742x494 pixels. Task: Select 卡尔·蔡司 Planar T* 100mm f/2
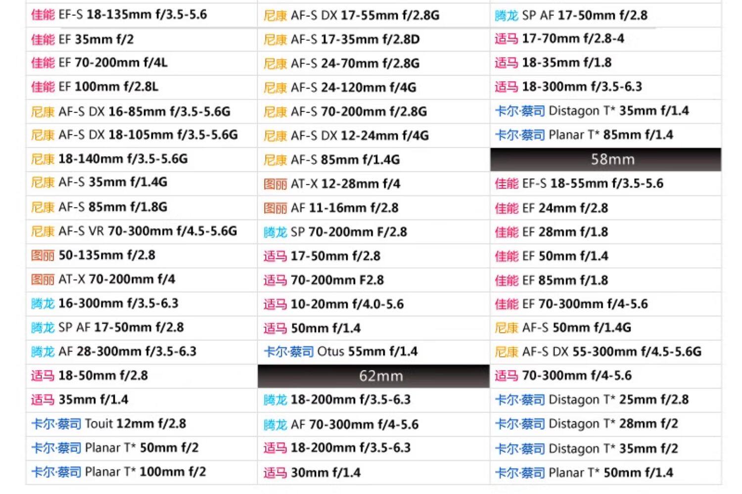[141, 472]
